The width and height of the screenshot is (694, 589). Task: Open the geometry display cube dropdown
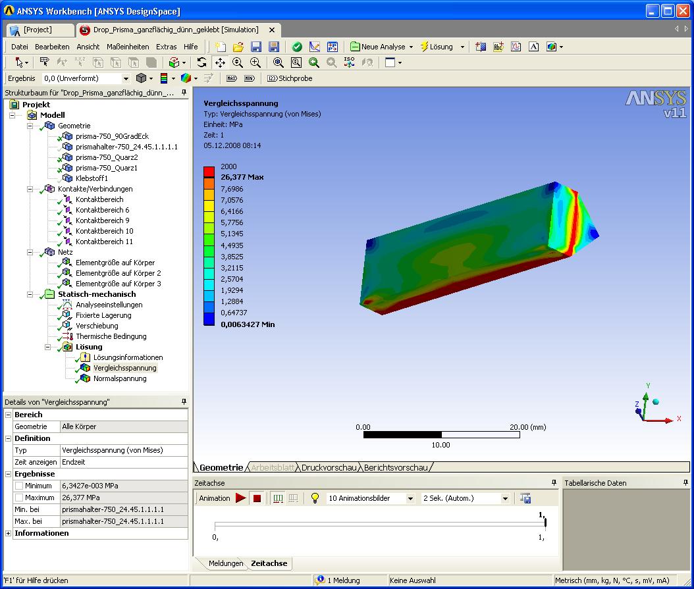pos(151,79)
